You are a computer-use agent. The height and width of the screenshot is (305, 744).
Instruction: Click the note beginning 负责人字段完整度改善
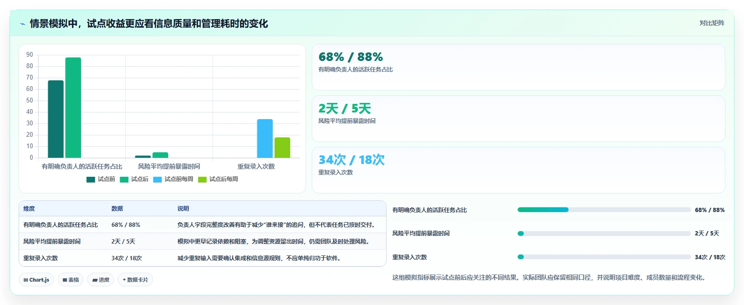click(276, 225)
